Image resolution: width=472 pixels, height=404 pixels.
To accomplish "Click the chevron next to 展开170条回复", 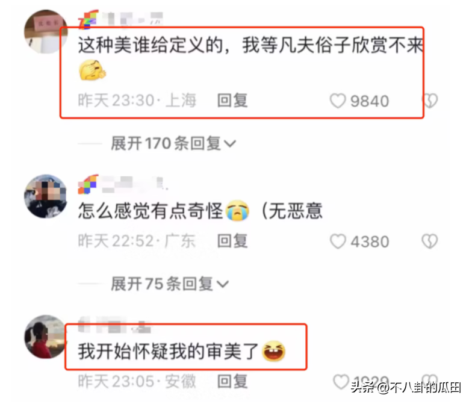I will (230, 144).
